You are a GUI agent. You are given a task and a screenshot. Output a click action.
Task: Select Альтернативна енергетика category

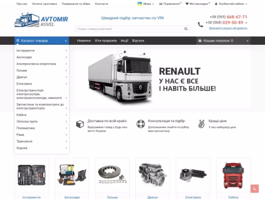[36, 64]
